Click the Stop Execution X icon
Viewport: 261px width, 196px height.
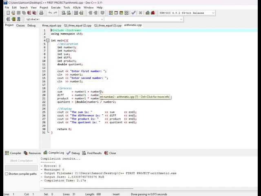[x=140, y=13]
